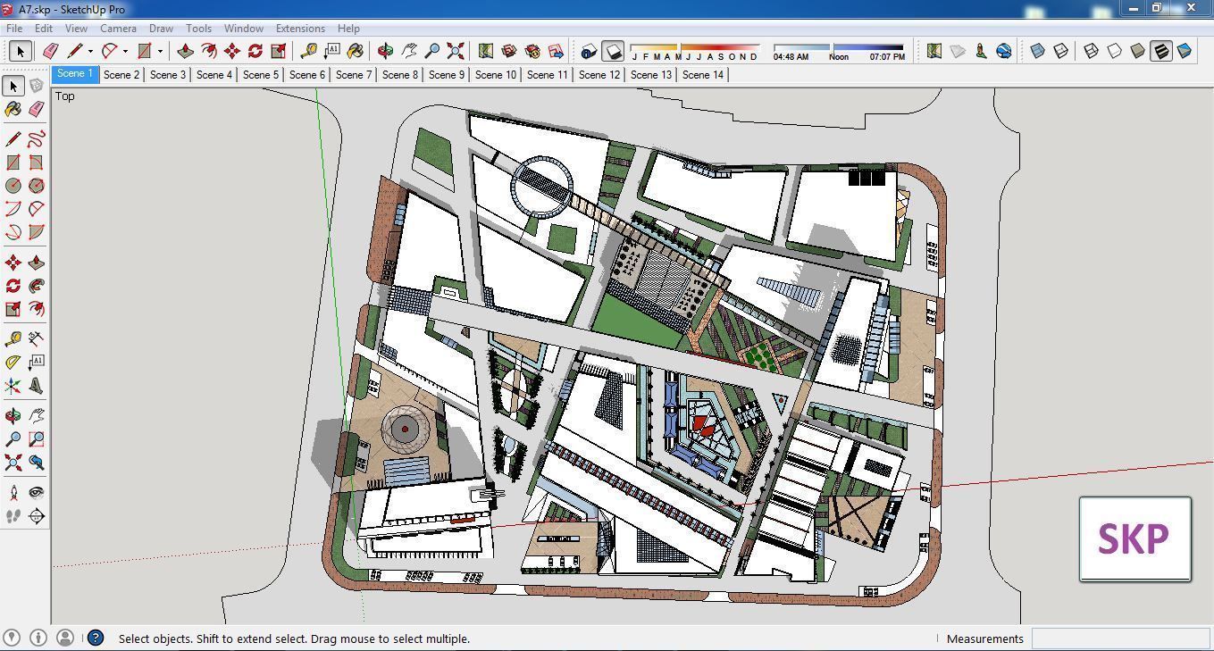Open the Help menu
This screenshot has width=1214, height=651.
click(x=348, y=29)
